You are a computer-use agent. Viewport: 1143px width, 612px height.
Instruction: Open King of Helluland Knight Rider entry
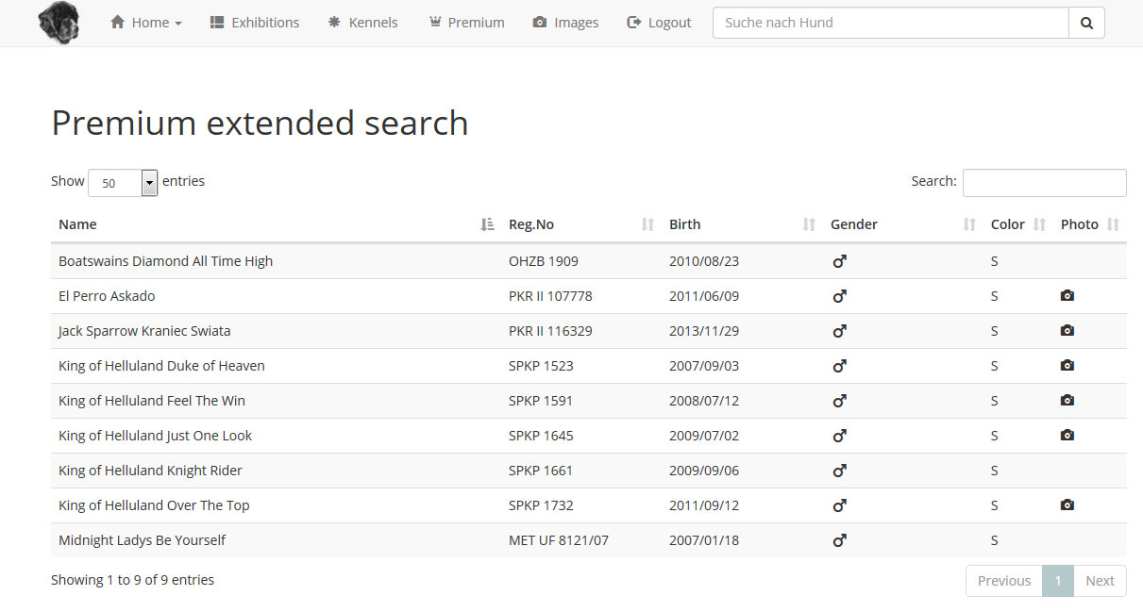point(150,471)
